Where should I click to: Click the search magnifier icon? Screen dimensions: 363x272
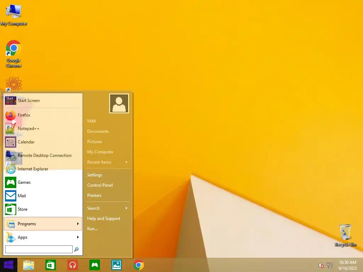(x=76, y=249)
